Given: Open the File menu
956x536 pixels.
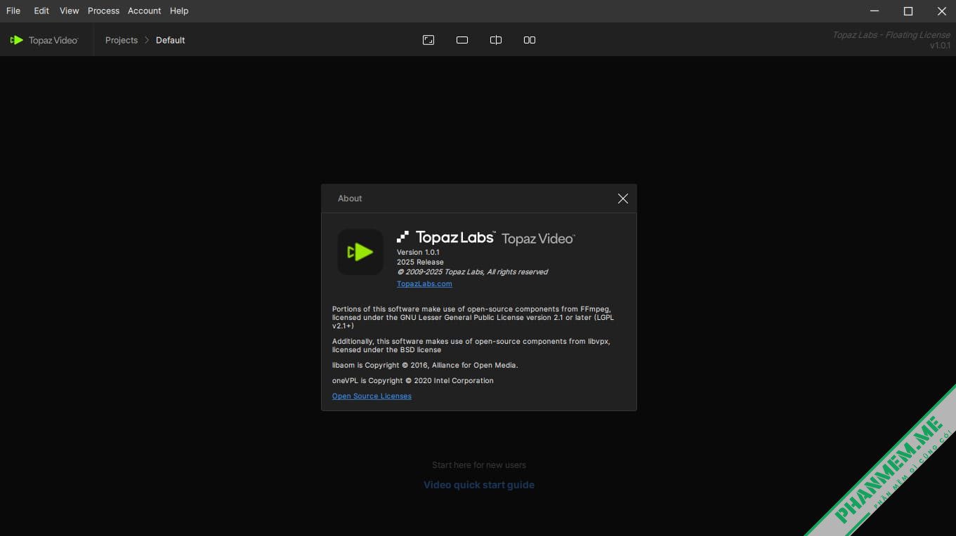Looking at the screenshot, I should (13, 11).
